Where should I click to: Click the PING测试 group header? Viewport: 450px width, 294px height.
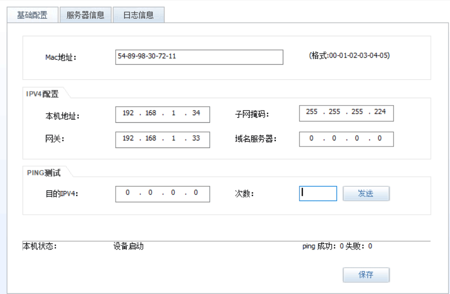click(x=43, y=173)
